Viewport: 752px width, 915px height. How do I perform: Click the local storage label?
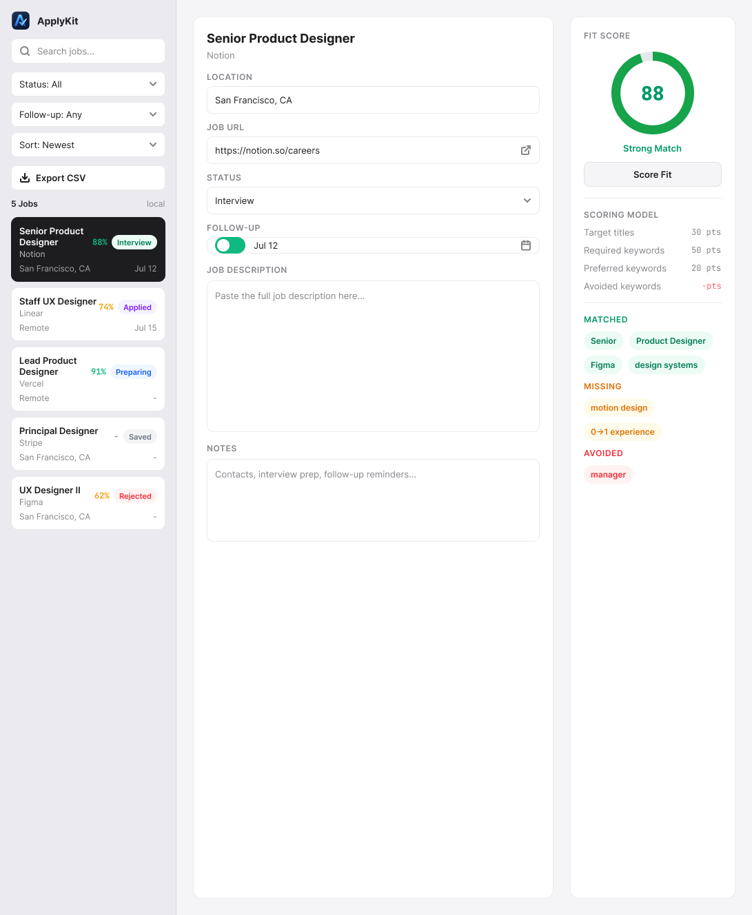[156, 204]
